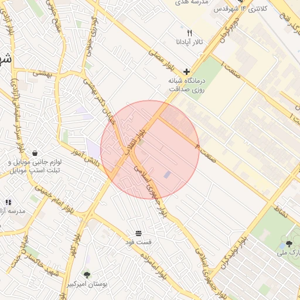Click the restaurant icon above تالار آپادانا

189,33
